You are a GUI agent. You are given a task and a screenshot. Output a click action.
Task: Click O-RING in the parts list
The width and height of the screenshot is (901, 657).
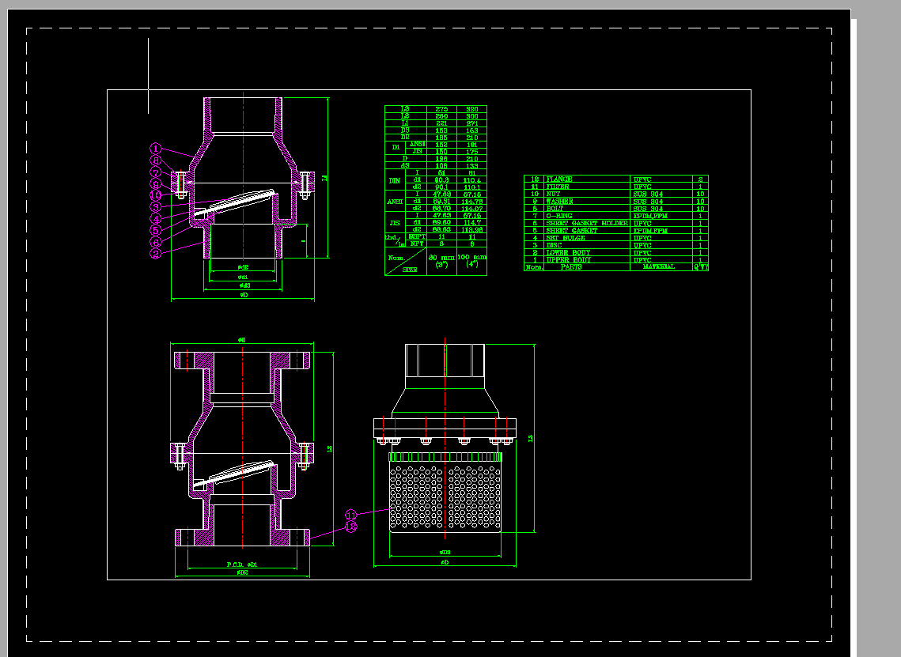558,216
